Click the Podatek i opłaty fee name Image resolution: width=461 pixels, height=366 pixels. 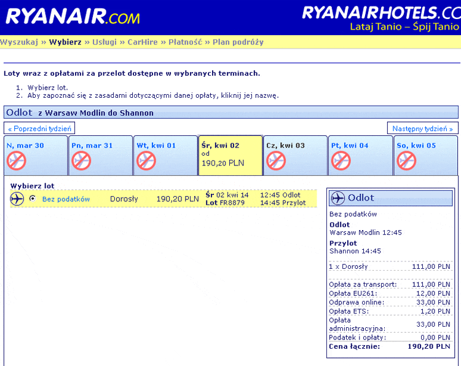[x=357, y=338]
